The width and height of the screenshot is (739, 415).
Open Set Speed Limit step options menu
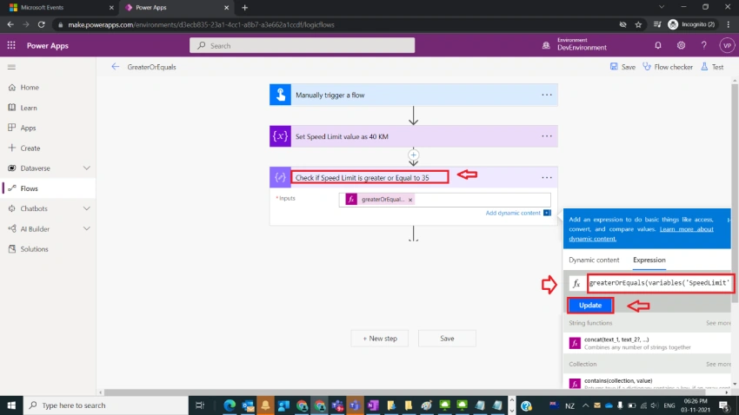pyautogui.click(x=547, y=136)
